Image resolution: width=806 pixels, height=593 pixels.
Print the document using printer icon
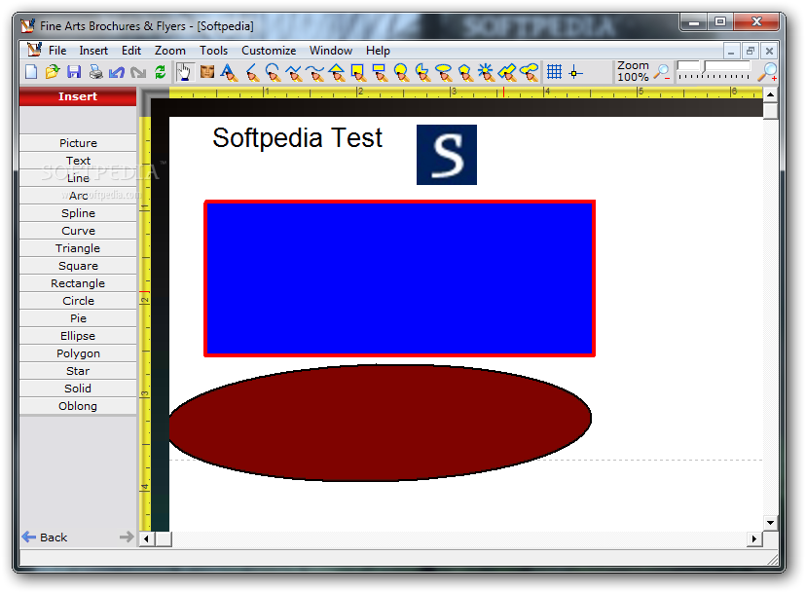[x=95, y=72]
